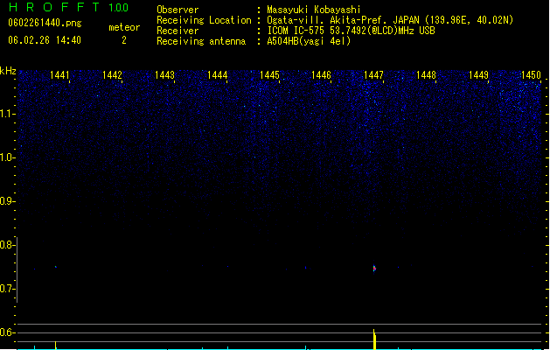Click the 0.9 kHz frequency label
Viewport: 550px width, 350px height.
tap(7, 201)
